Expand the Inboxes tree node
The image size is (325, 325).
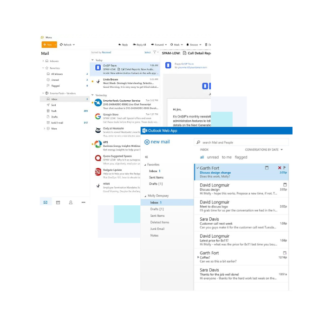43,61
